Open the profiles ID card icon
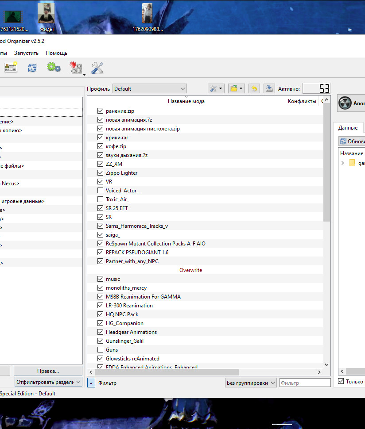 point(11,68)
